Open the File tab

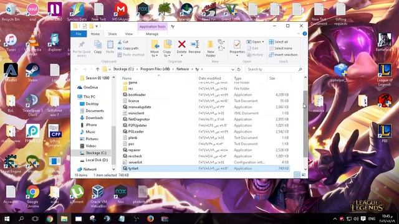(x=79, y=34)
